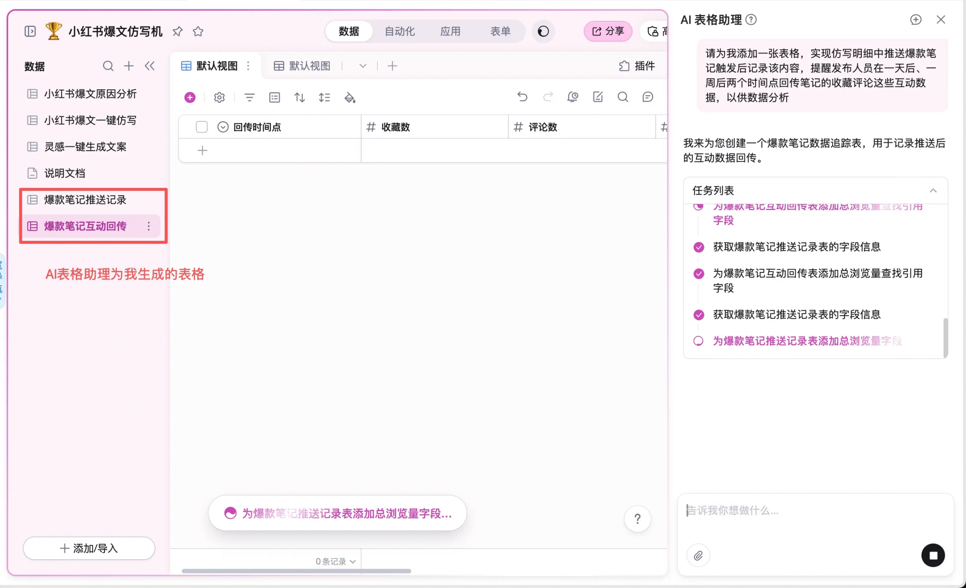Open the views dropdown chevron

[x=363, y=66]
